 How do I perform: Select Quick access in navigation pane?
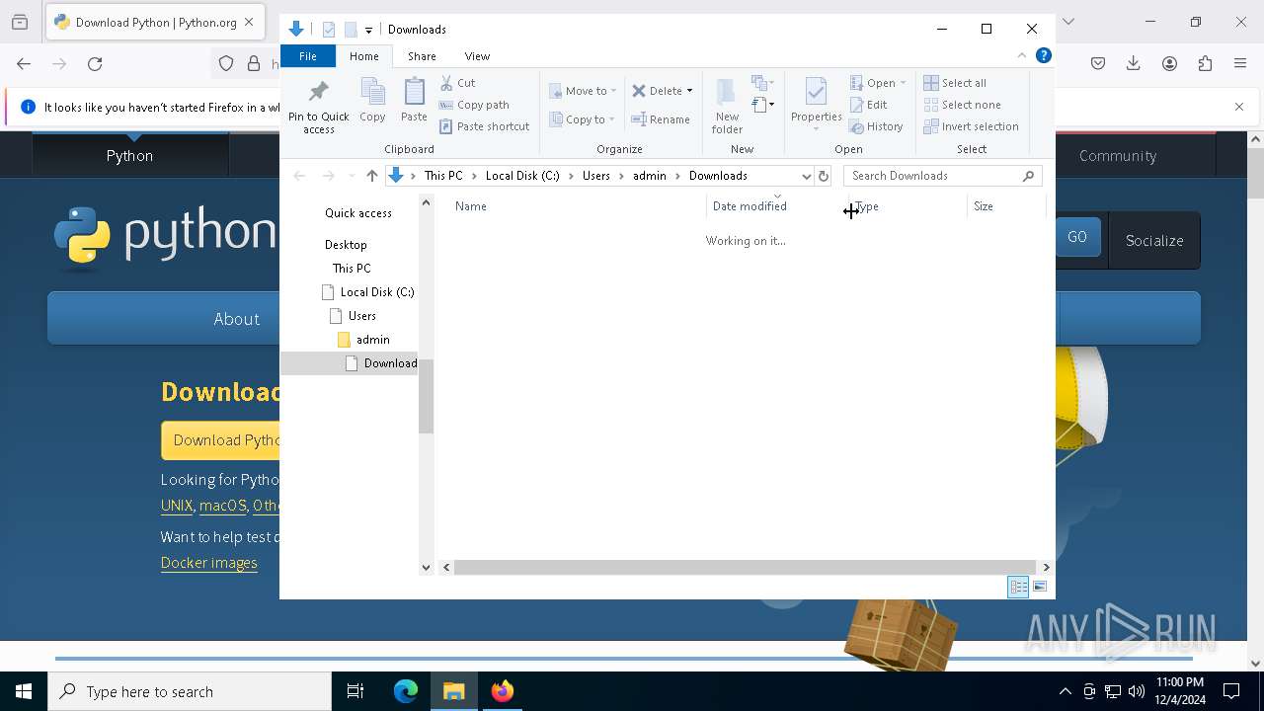[x=358, y=213]
